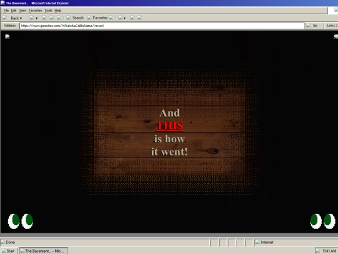The height and width of the screenshot is (254, 338).
Task: Click the text 'is how'
Action: point(170,139)
